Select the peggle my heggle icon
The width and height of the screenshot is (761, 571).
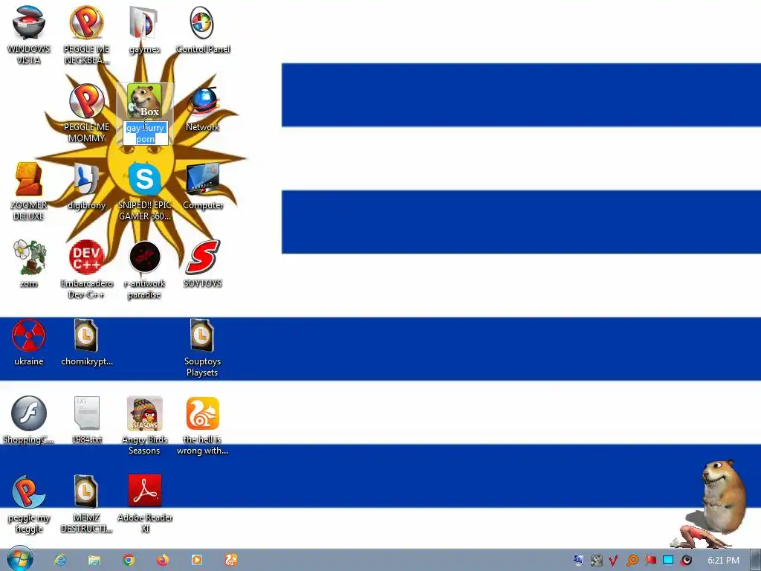[29, 503]
